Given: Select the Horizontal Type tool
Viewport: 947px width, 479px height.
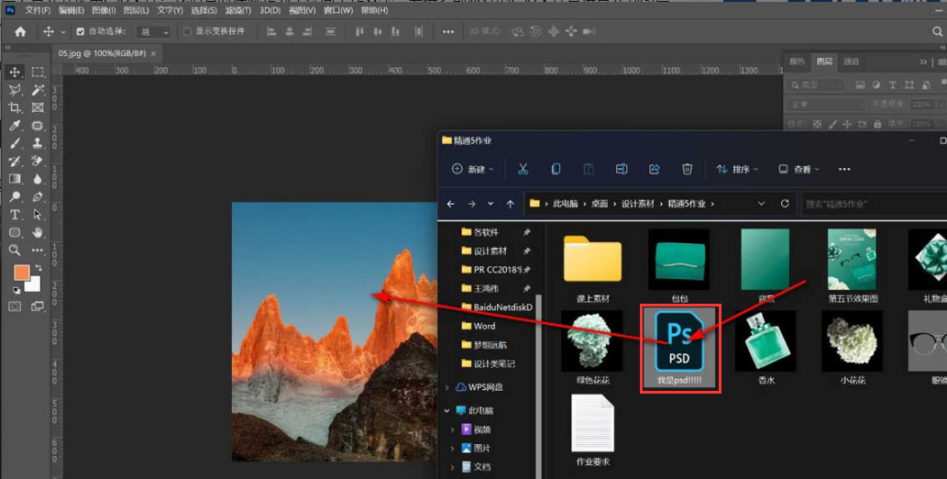Looking at the screenshot, I should pyautogui.click(x=16, y=214).
